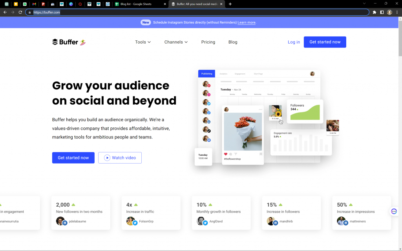Select the LinkedIn account avatar in sidebar
Image resolution: width=402 pixels, height=251 pixels.
[206, 121]
